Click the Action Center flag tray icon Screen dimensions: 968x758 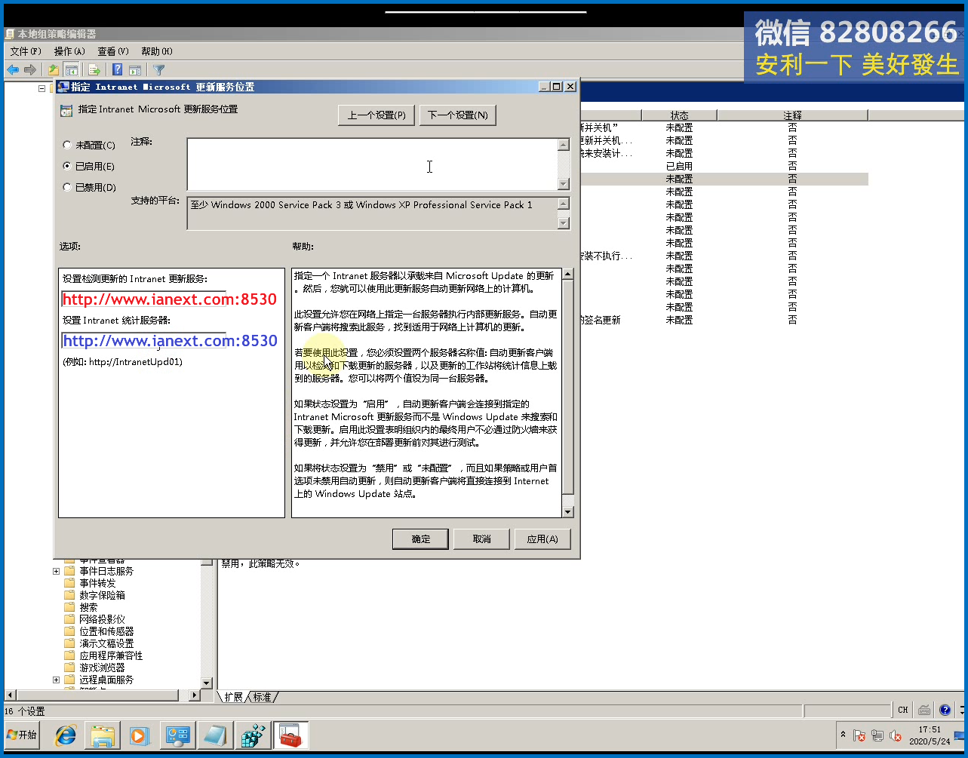pyautogui.click(x=859, y=735)
